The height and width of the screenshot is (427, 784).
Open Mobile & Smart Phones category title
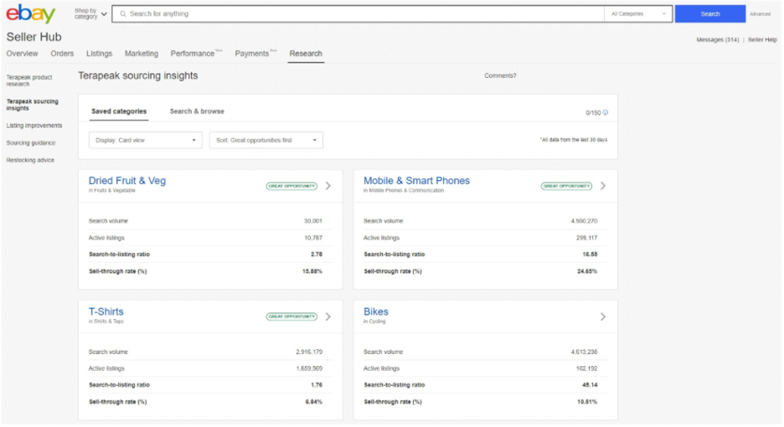416,181
